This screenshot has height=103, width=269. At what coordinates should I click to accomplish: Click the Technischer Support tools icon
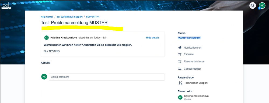click(180, 83)
